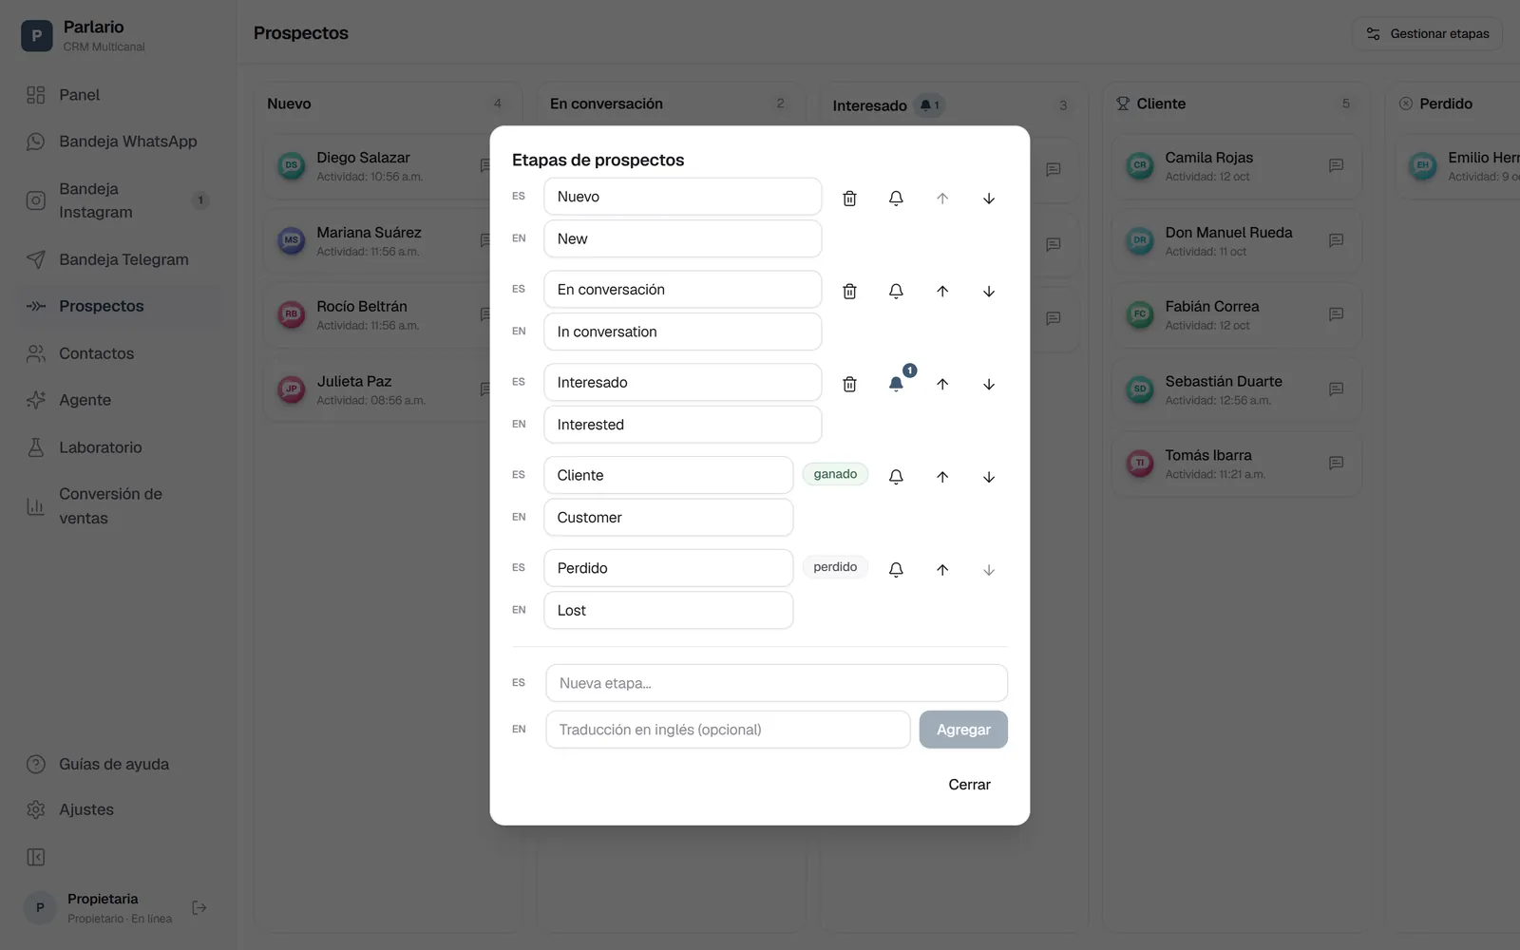Image resolution: width=1520 pixels, height=950 pixels.
Task: Move Perdido stage up
Action: (942, 570)
